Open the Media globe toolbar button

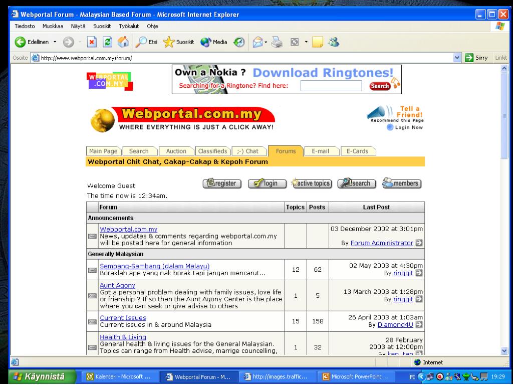(x=213, y=42)
